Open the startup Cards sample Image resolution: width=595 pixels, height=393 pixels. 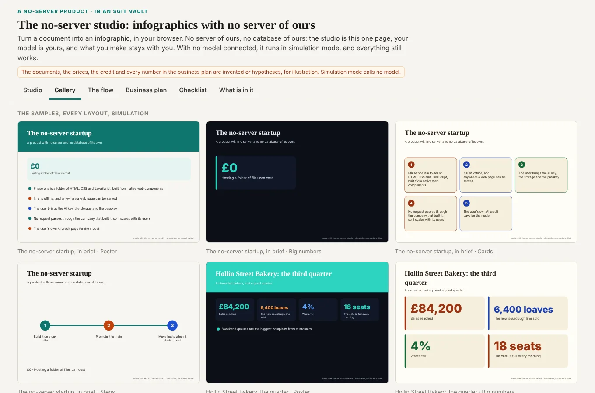[x=486, y=182]
